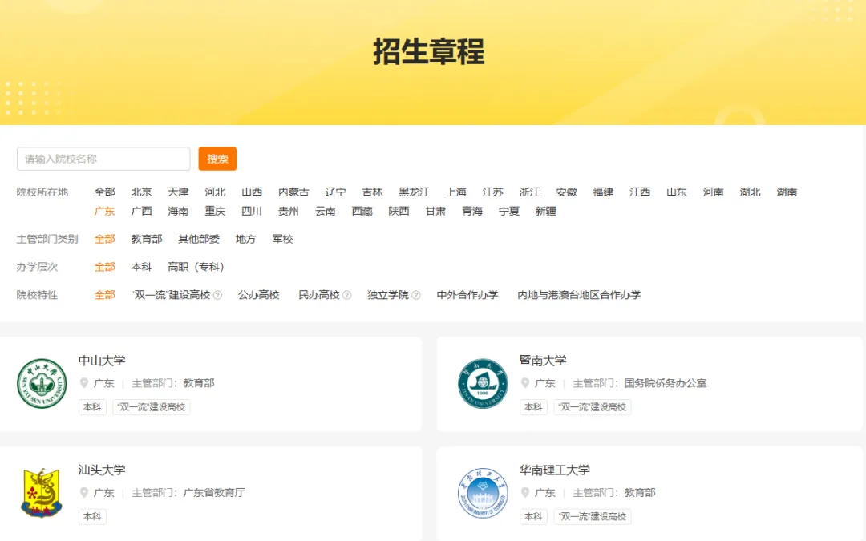Click the 华南理工大学 logo thumbnail

click(483, 493)
